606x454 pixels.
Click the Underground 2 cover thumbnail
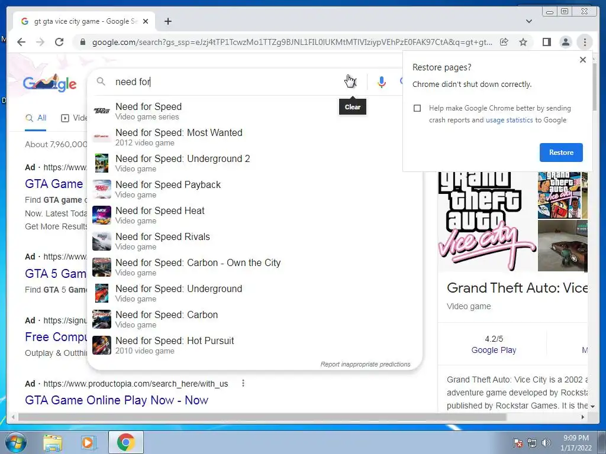(x=102, y=163)
